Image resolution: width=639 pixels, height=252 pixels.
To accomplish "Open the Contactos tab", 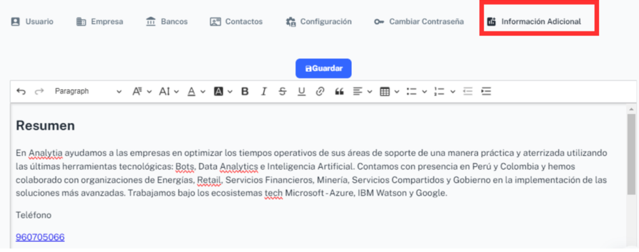I will click(x=236, y=22).
